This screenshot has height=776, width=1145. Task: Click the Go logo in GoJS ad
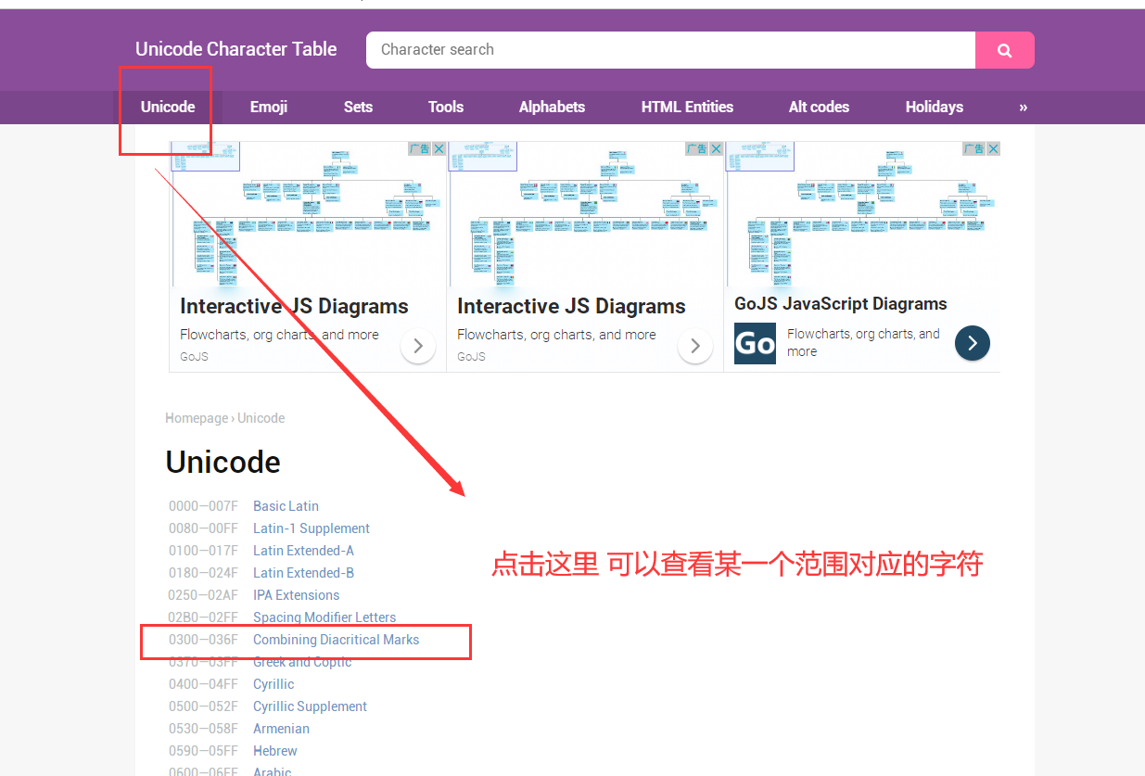[x=755, y=343]
